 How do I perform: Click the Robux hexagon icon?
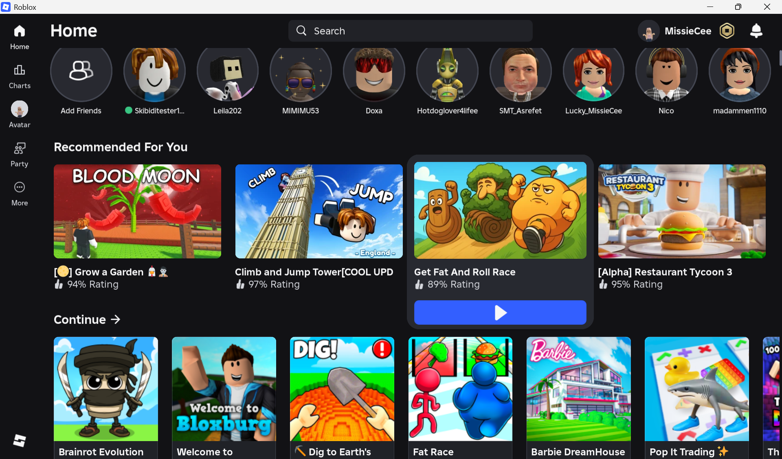click(727, 31)
